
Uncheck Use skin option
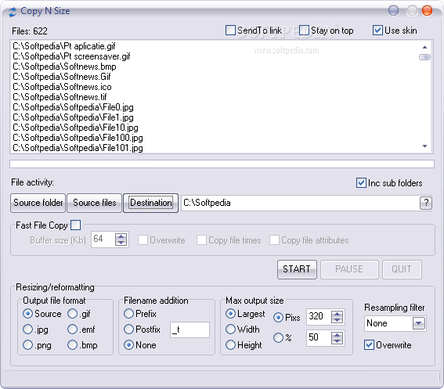[x=377, y=31]
